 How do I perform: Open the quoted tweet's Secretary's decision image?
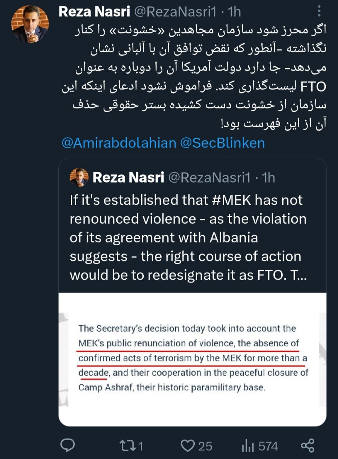tap(192, 359)
